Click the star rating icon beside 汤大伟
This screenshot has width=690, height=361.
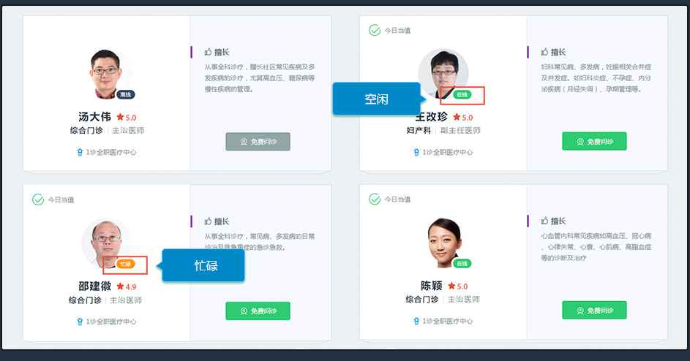[120, 117]
